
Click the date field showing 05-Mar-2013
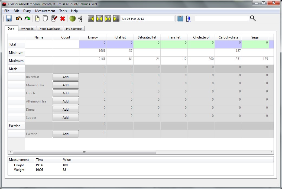147,18
